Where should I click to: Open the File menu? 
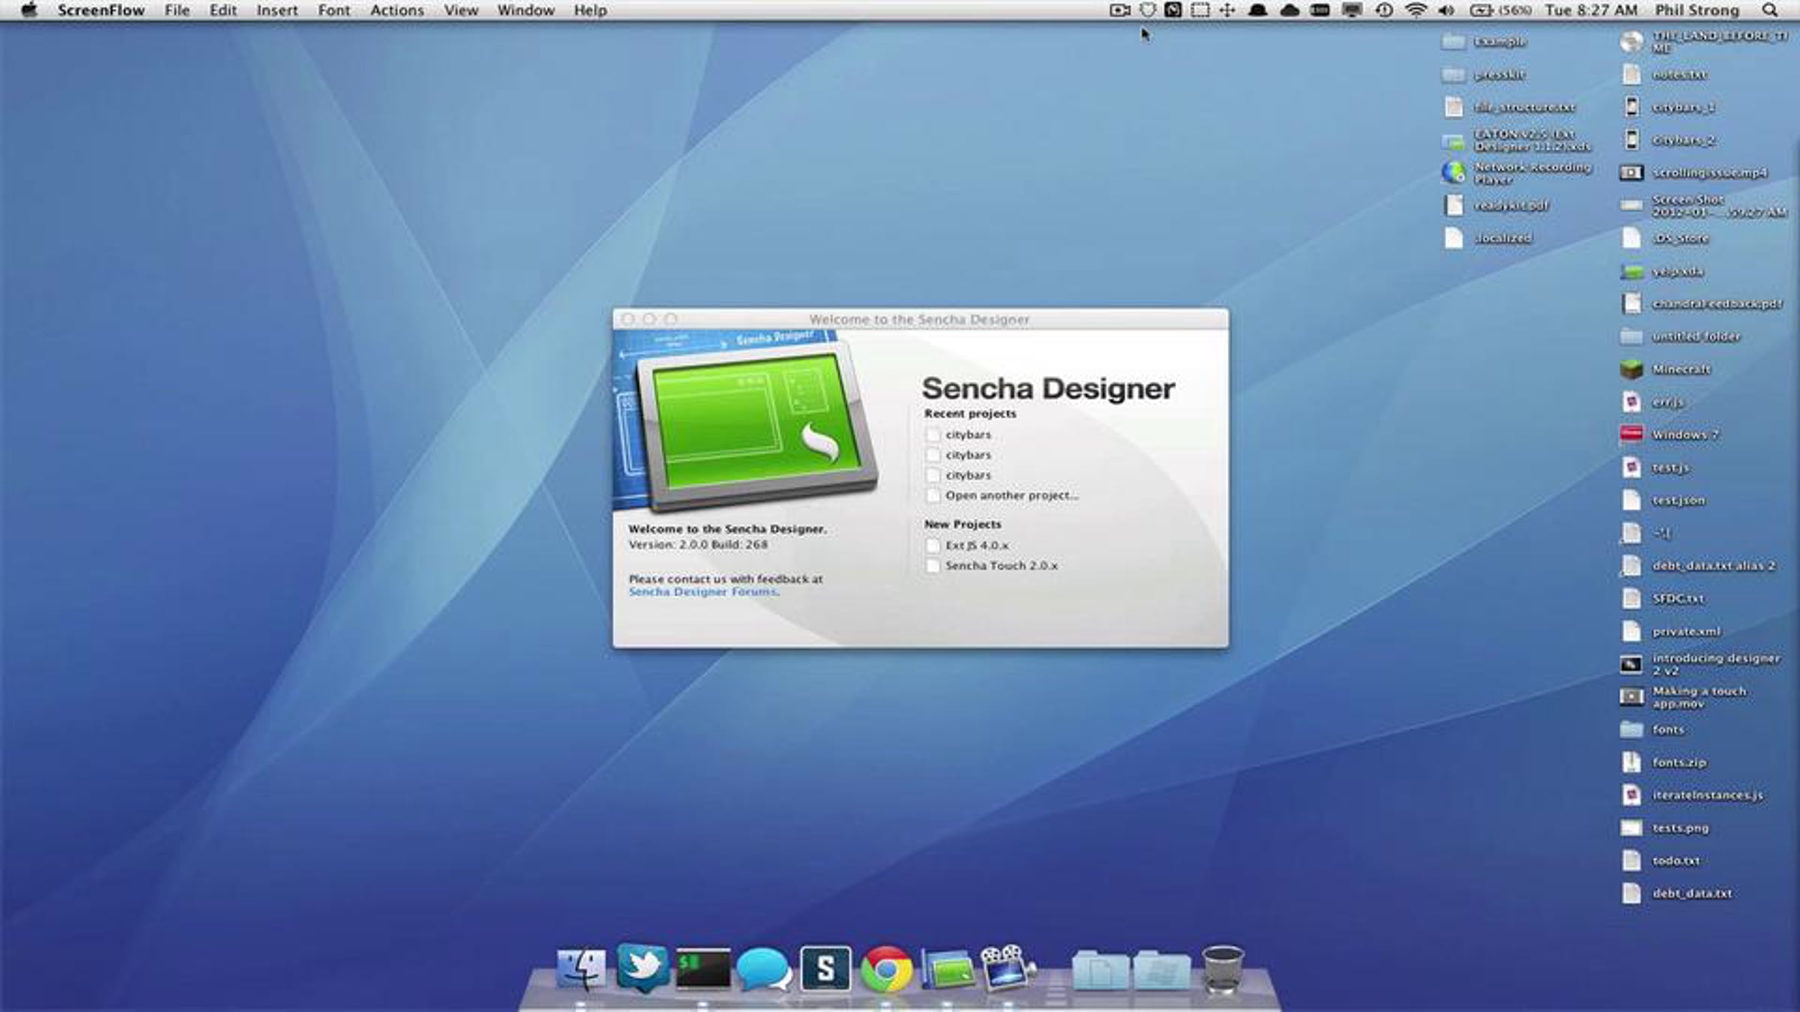coord(177,10)
